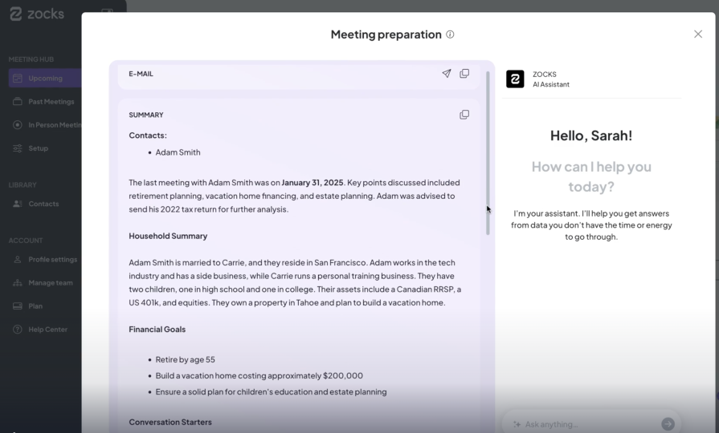Copy the Summary section content

[x=464, y=115]
